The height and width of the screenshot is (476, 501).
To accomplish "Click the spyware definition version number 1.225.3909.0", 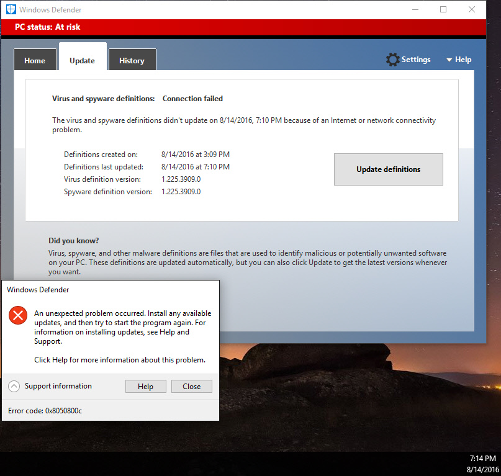I will click(x=181, y=192).
